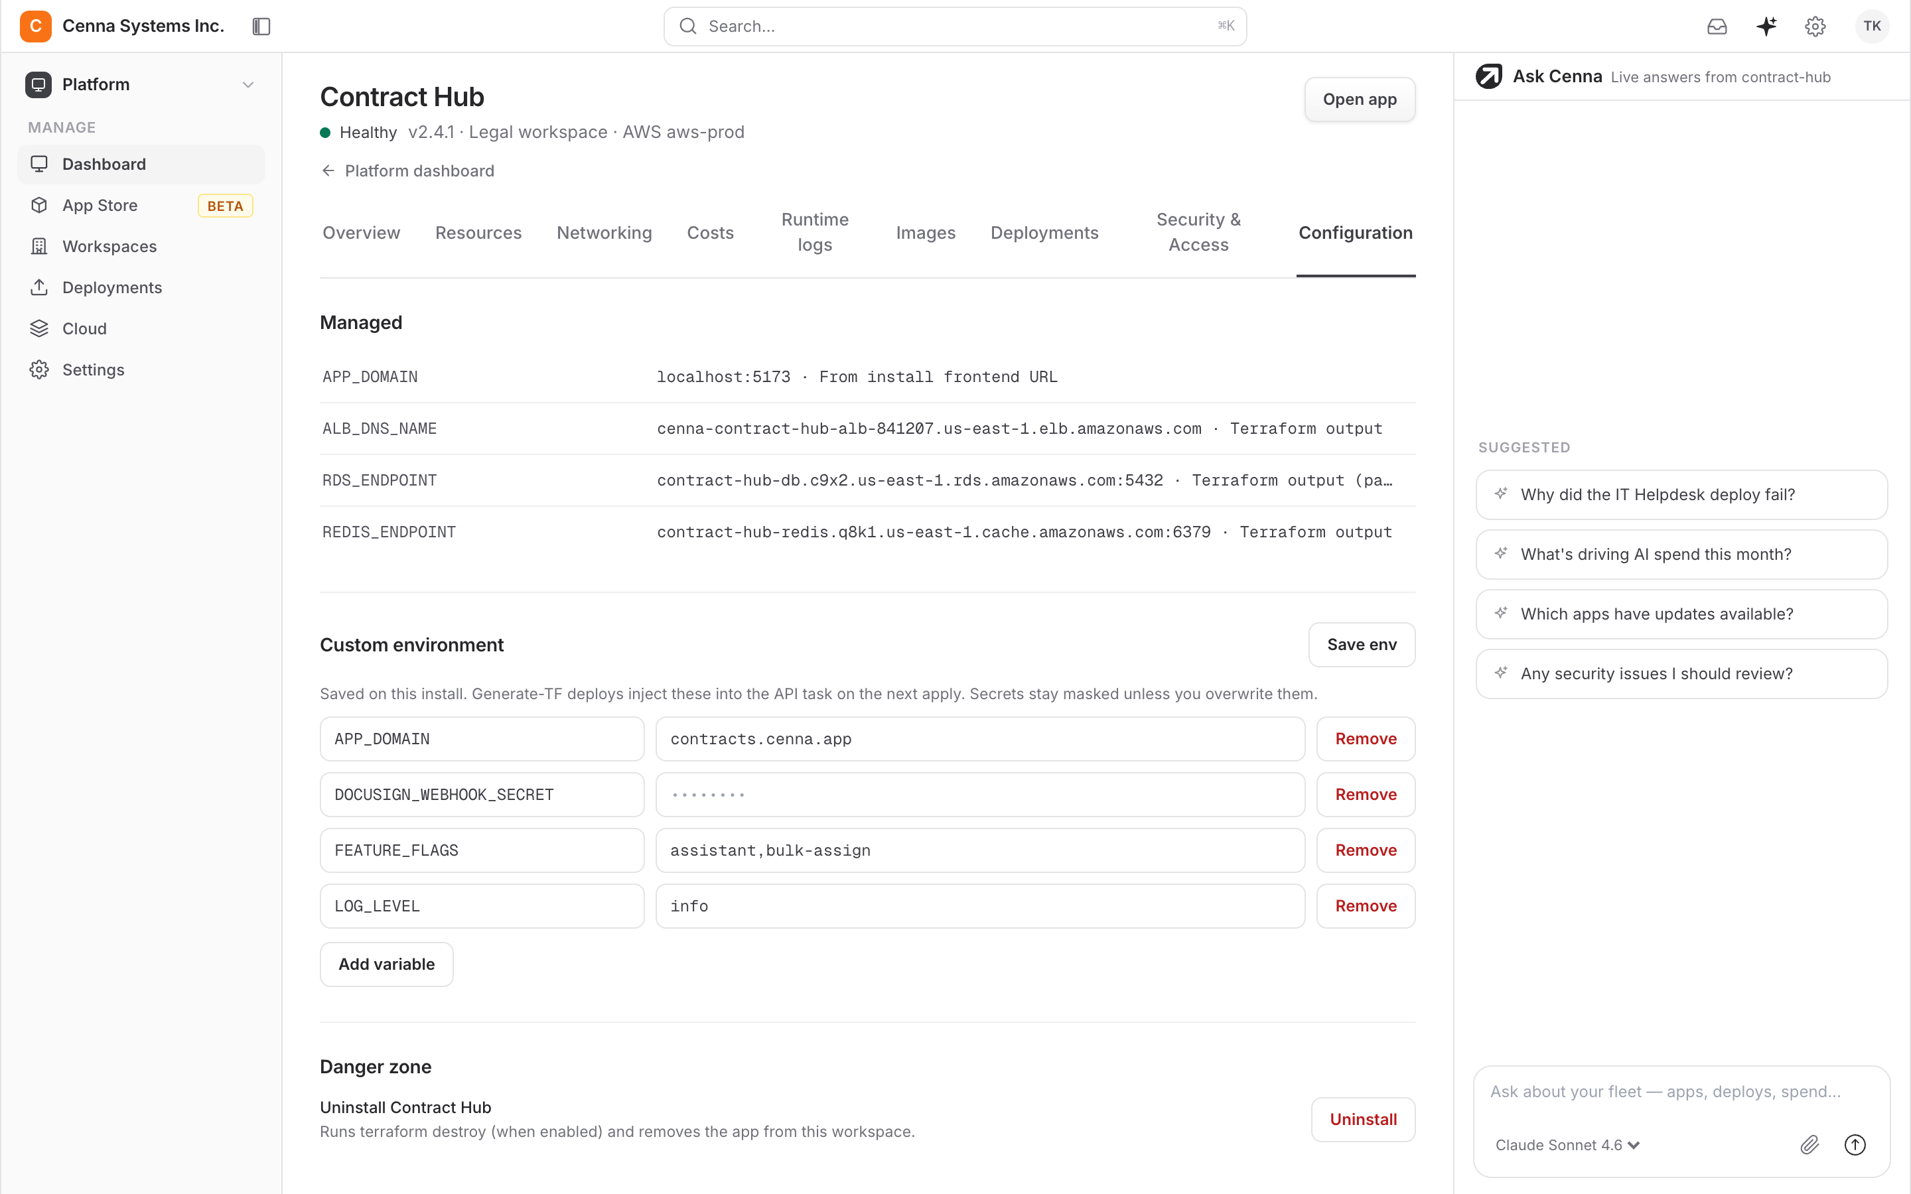Click the Add variable button

pos(386,964)
